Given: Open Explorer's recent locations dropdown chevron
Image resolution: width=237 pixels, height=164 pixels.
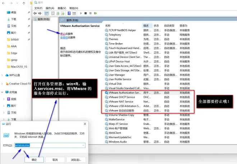Looking at the screenshot, I should (x=17, y=3).
